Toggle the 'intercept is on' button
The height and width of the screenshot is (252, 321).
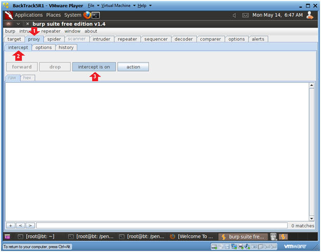click(x=94, y=67)
